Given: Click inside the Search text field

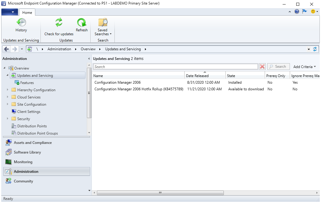Looking at the screenshot, I should [x=175, y=67].
